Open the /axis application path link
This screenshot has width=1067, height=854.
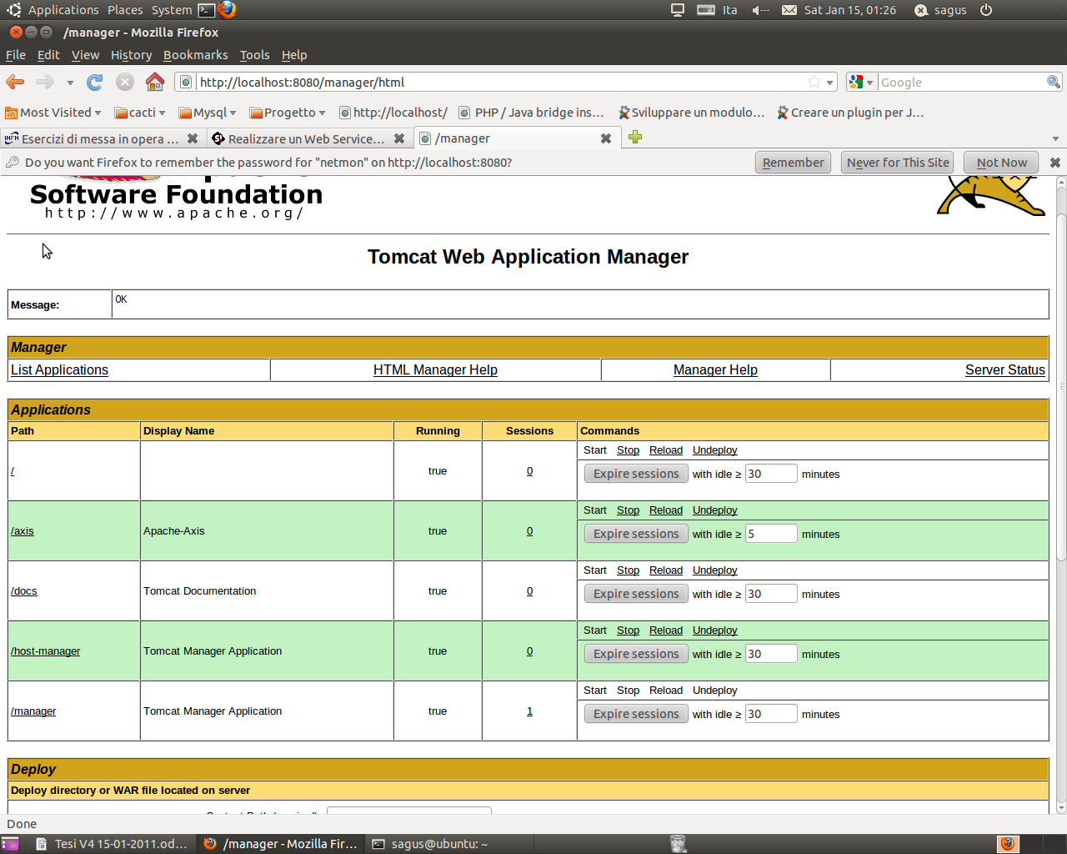click(x=23, y=531)
